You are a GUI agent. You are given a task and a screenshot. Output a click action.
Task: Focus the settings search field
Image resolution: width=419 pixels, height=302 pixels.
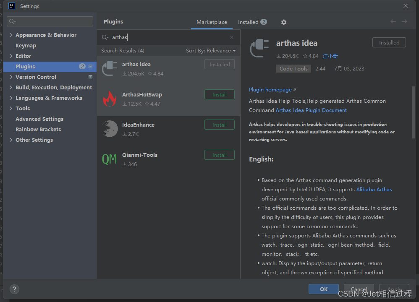tap(50, 21)
